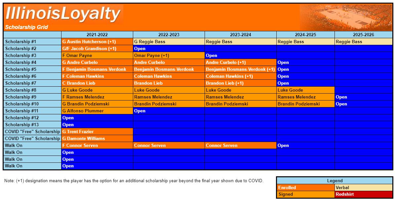Viewport: 395px width, 200px height.
Task: Click Brandon Lieb (+1) cell
Action: point(241,83)
